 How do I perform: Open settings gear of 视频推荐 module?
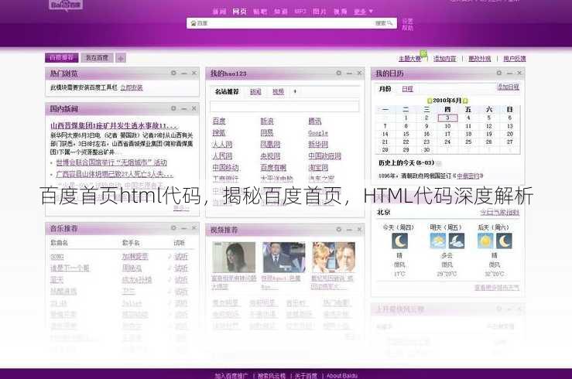[x=339, y=229]
